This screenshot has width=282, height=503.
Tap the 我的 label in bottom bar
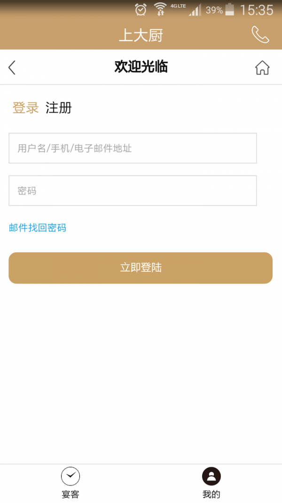click(211, 495)
